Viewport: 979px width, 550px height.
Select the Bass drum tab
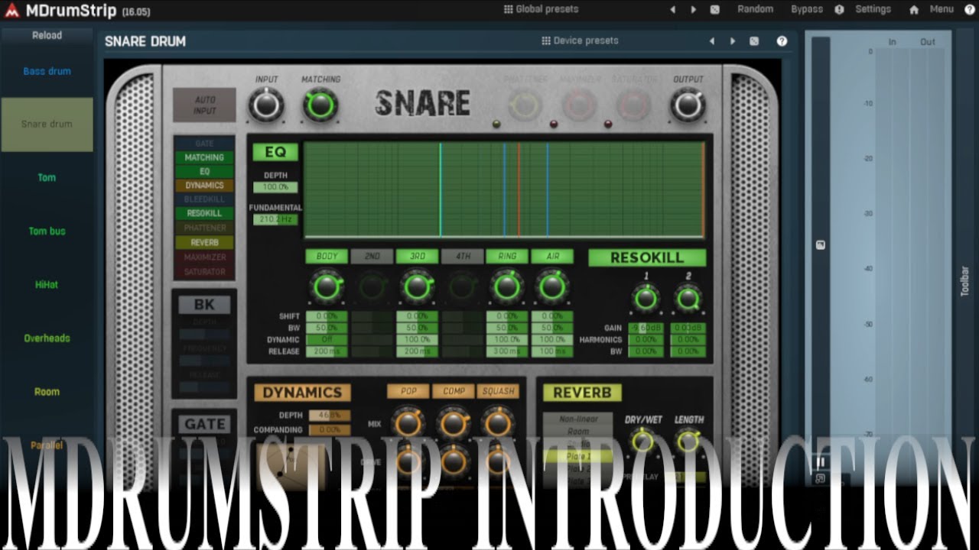47,71
